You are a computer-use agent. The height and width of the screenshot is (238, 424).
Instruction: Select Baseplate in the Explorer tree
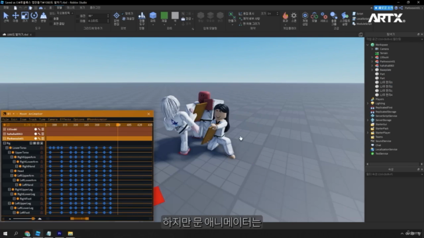386,70
